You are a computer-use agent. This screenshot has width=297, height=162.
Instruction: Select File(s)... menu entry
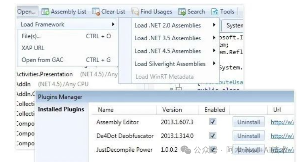pyautogui.click(x=31, y=36)
